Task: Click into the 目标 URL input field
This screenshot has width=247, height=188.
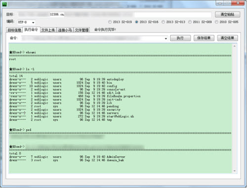Action: pos(115,14)
